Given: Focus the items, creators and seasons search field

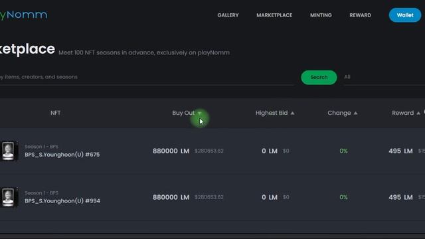Looking at the screenshot, I should click(146, 77).
